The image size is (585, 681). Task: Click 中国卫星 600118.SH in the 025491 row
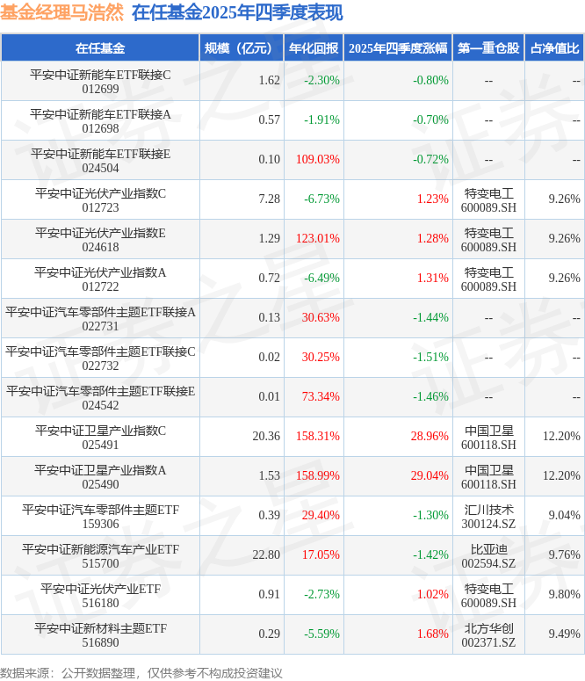click(488, 437)
